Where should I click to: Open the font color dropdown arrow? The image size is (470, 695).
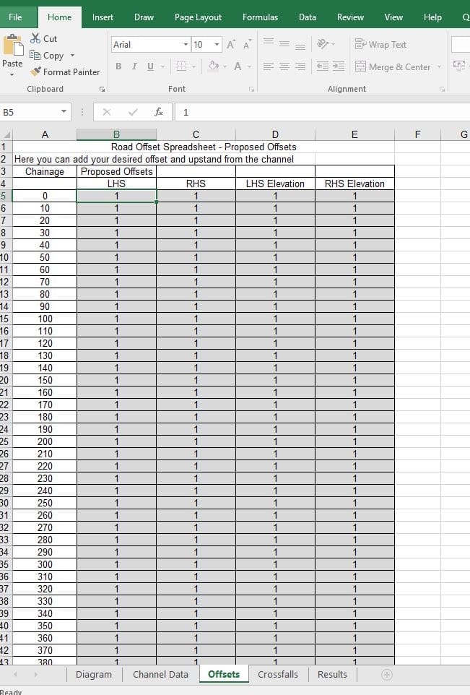coord(249,67)
